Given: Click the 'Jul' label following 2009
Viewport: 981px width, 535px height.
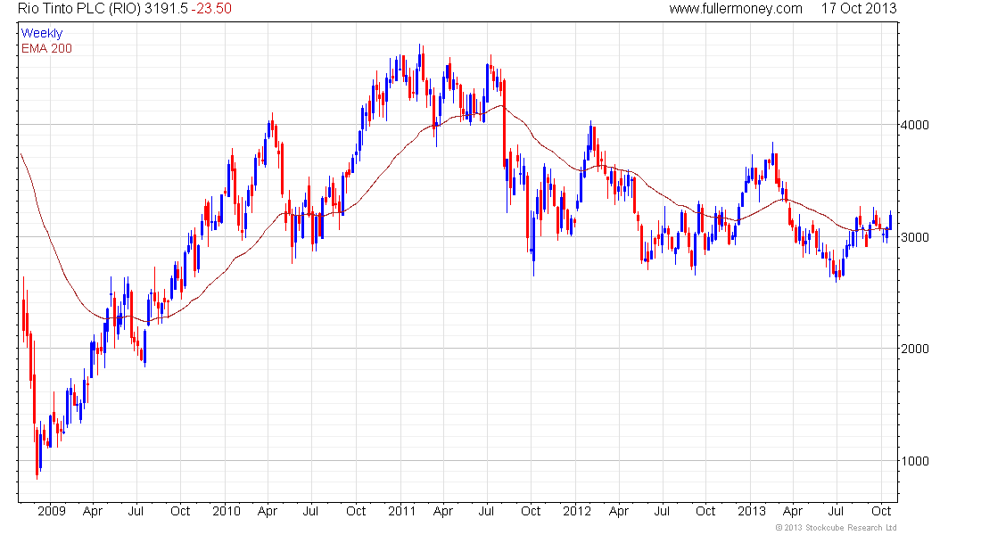Looking at the screenshot, I should coord(136,511).
